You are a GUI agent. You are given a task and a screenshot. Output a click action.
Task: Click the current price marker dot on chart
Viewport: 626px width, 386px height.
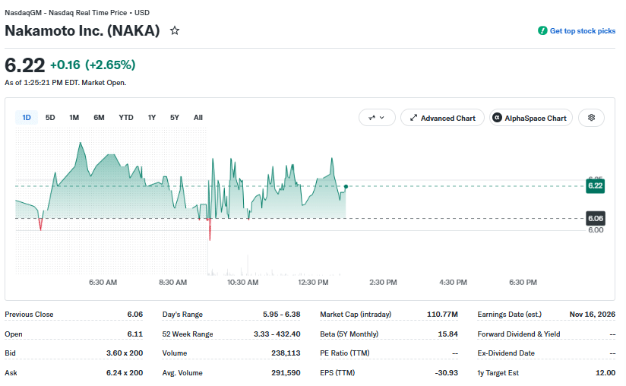pos(346,186)
